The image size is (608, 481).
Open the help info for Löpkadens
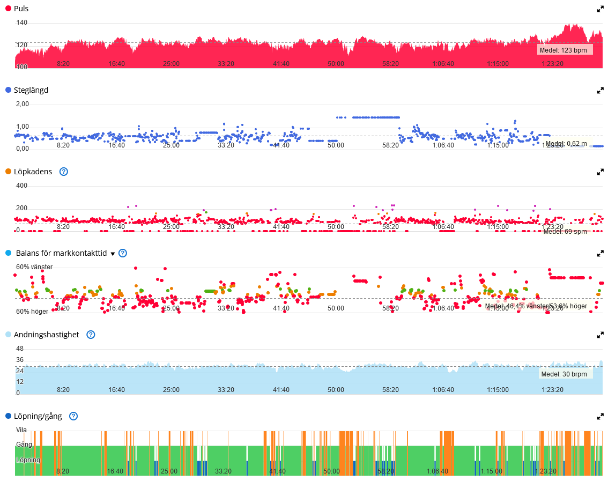pyautogui.click(x=64, y=172)
